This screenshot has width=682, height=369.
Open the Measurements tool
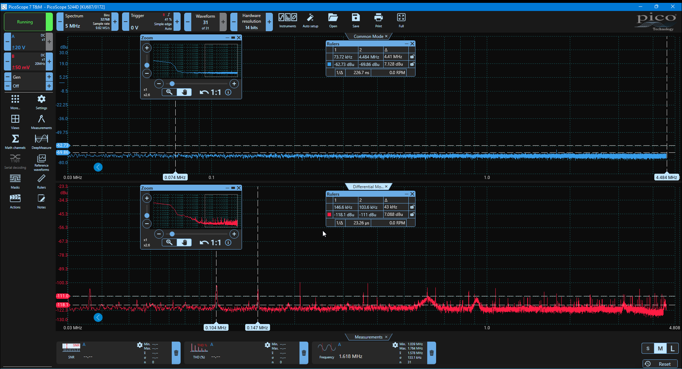(x=42, y=122)
